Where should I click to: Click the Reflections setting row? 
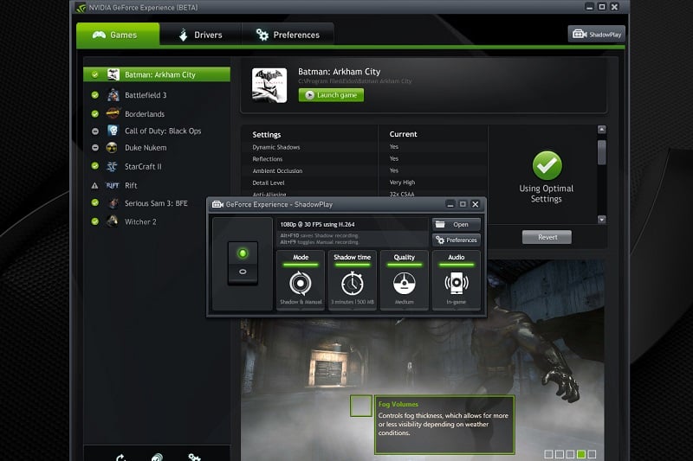pyautogui.click(x=364, y=159)
